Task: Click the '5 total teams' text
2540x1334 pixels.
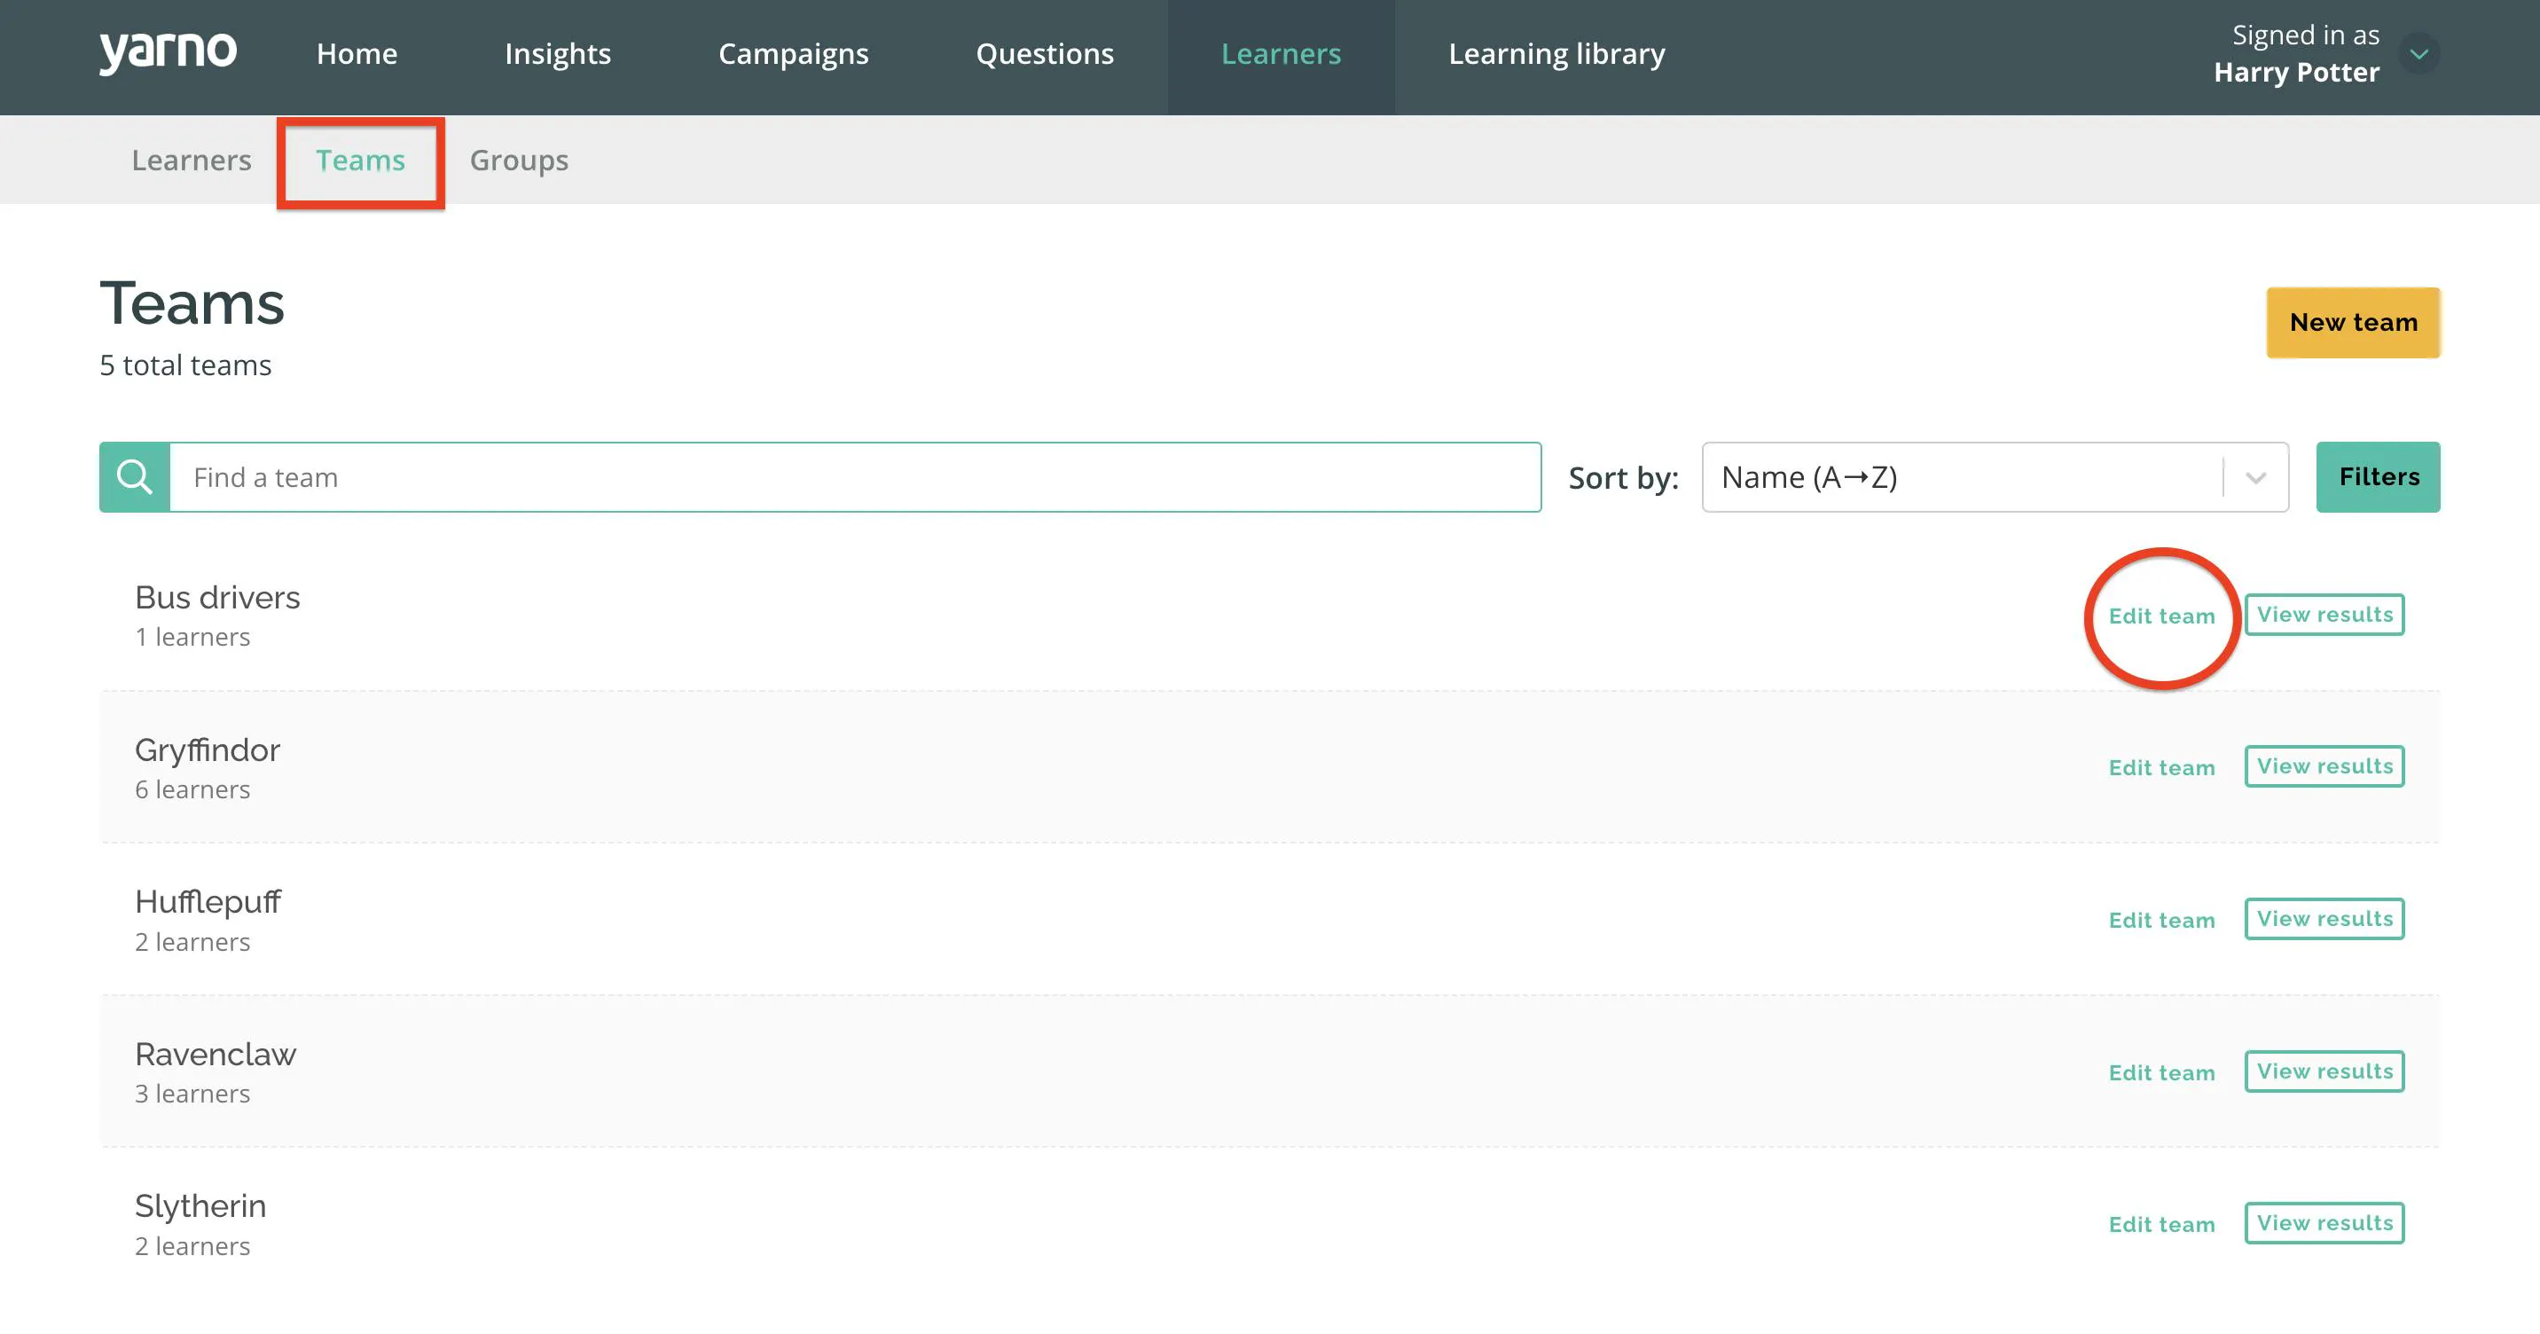Action: pyautogui.click(x=185, y=365)
